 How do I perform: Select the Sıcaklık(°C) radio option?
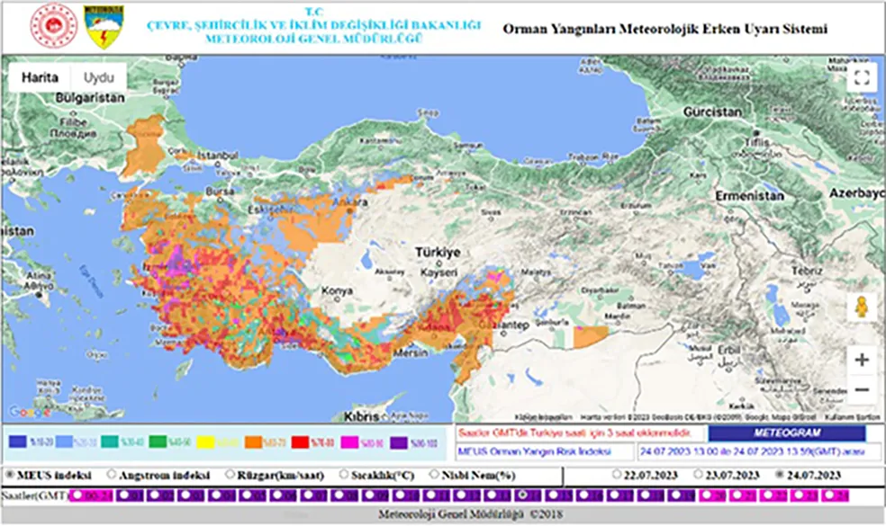[345, 475]
